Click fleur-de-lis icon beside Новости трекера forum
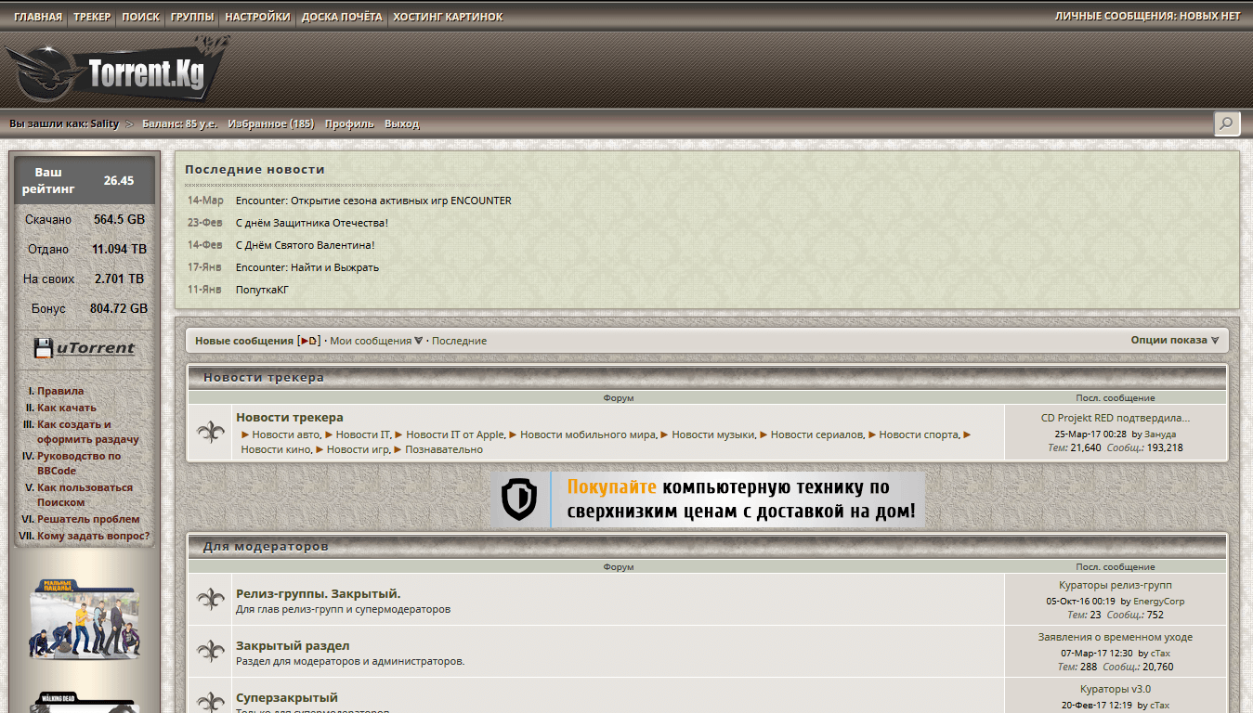 [211, 432]
